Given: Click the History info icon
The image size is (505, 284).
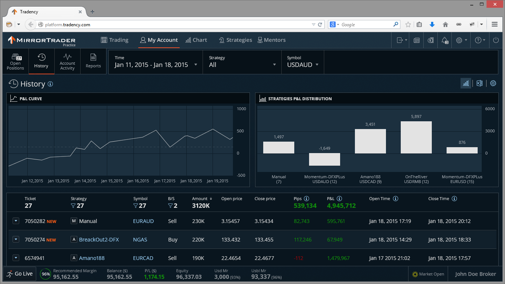Looking at the screenshot, I should (x=50, y=84).
